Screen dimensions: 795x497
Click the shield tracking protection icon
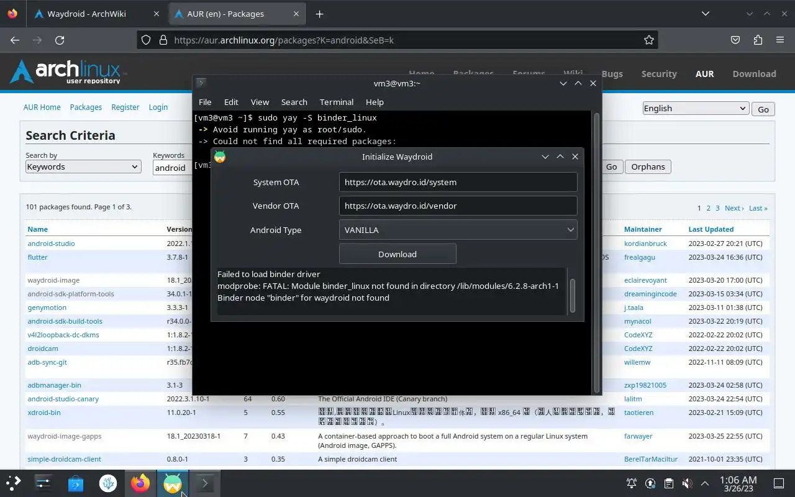point(146,40)
